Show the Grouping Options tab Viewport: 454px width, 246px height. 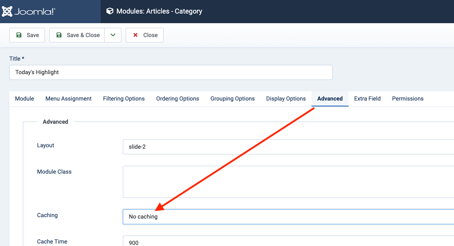click(x=233, y=99)
